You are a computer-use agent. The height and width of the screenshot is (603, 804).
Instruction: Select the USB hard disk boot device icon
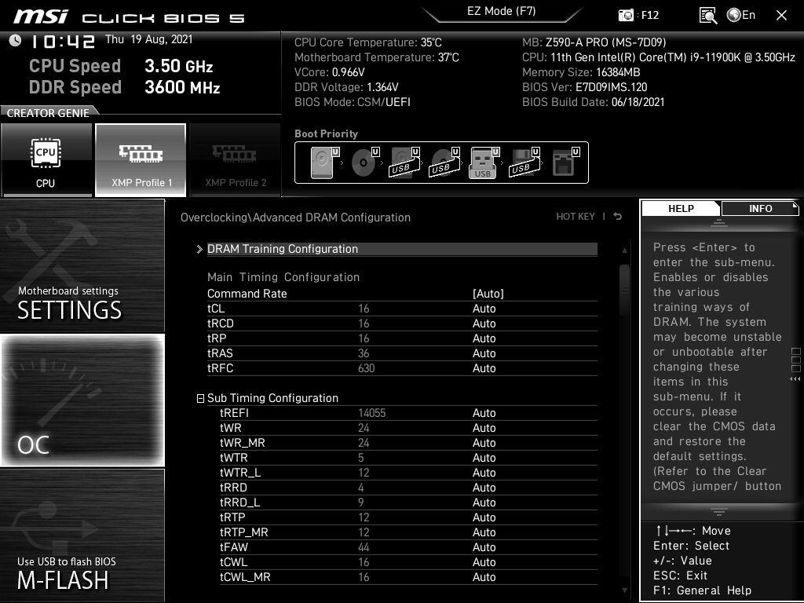pos(404,163)
